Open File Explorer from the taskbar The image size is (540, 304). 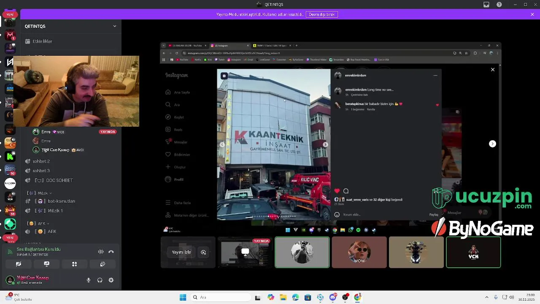tap(283, 297)
